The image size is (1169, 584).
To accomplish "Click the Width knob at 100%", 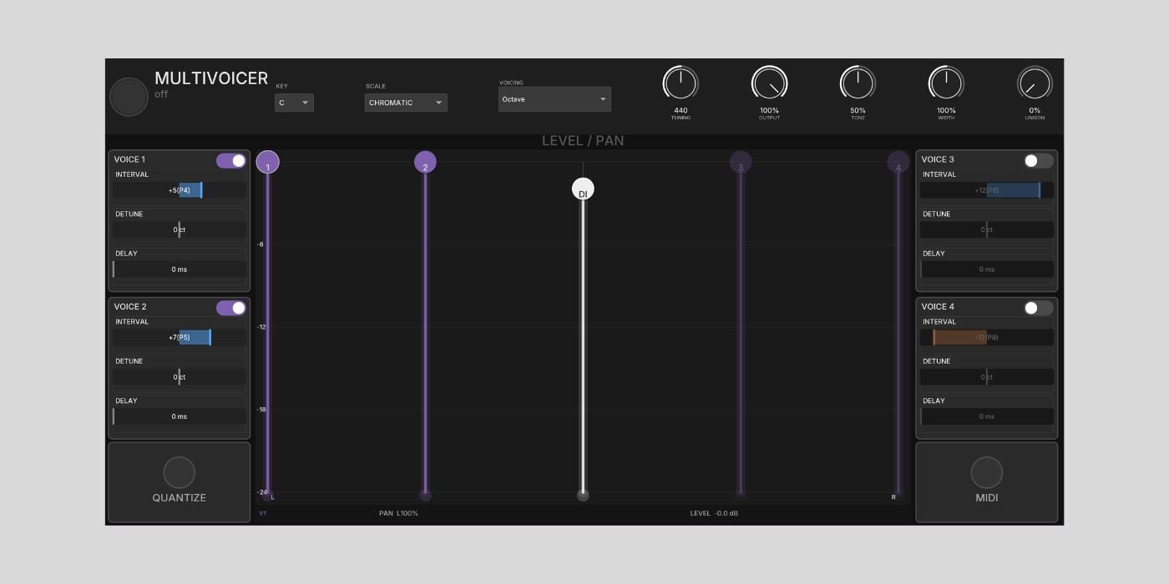I will [946, 83].
